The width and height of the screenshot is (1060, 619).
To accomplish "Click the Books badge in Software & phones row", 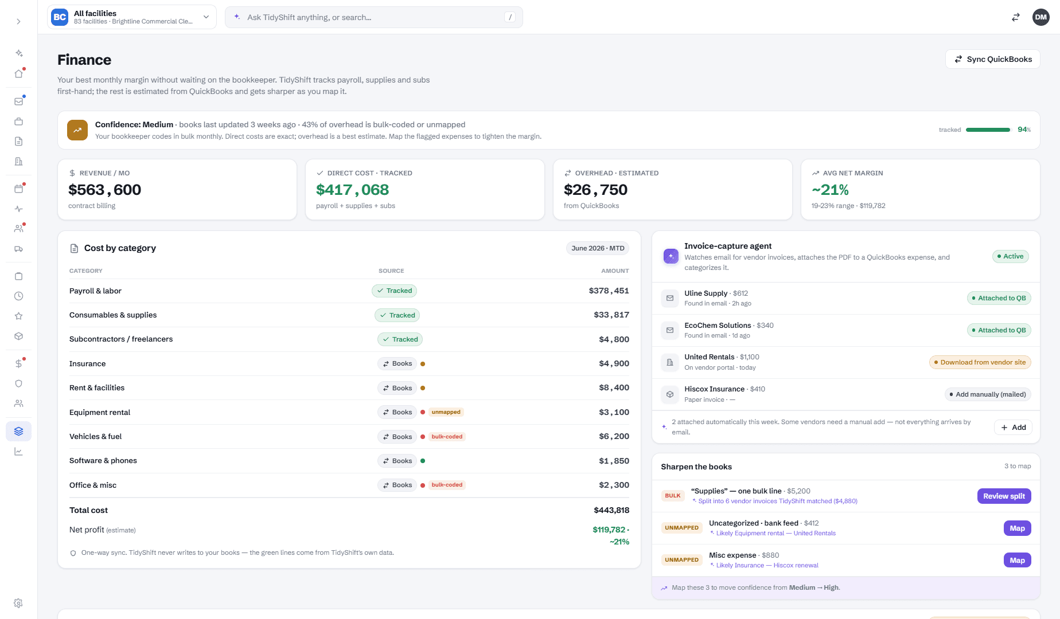I will (397, 461).
